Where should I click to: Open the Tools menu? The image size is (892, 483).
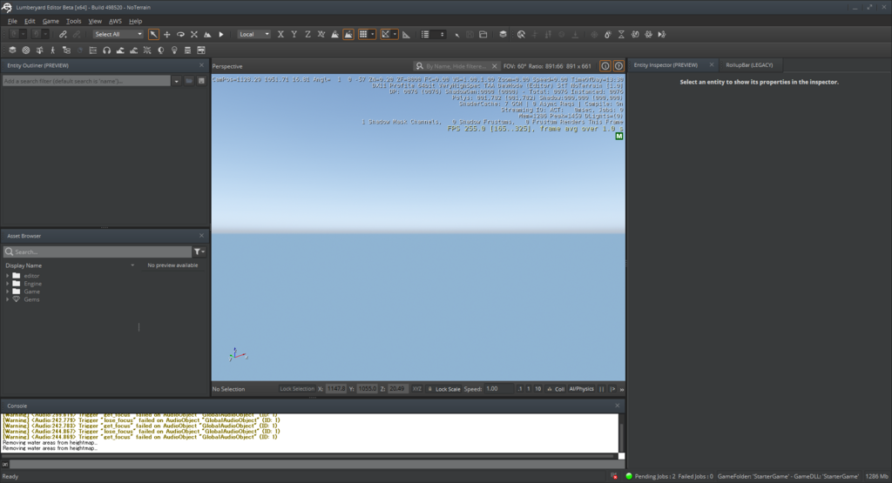point(74,21)
